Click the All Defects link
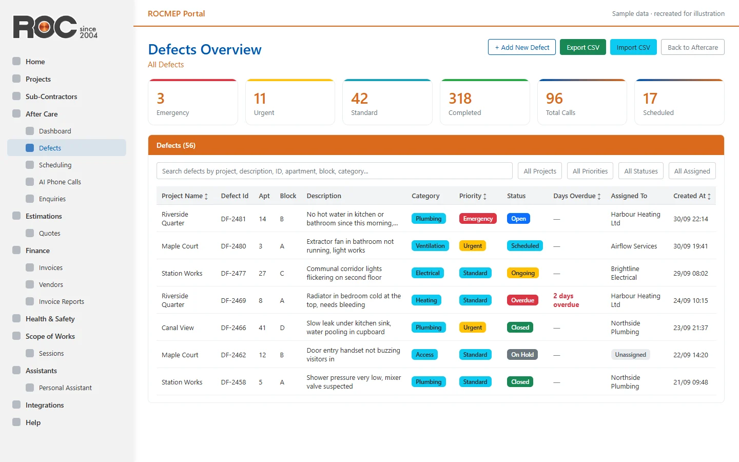The width and height of the screenshot is (739, 462). [166, 65]
